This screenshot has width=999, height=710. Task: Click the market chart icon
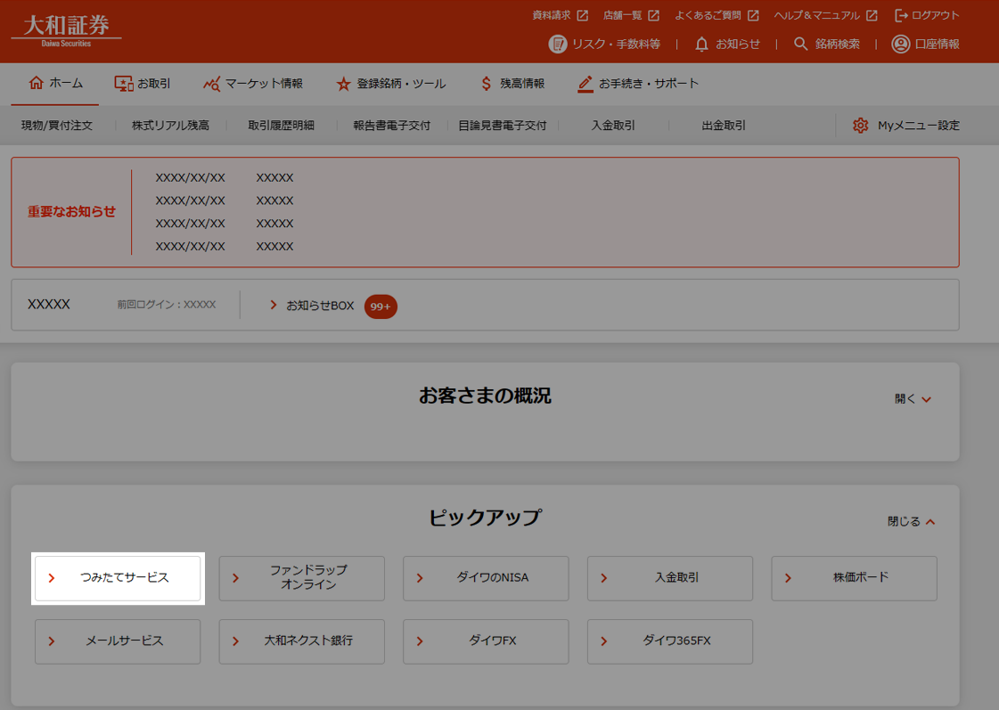click(x=211, y=84)
